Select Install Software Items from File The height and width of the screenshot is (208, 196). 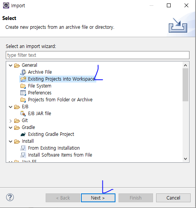tap(60, 155)
